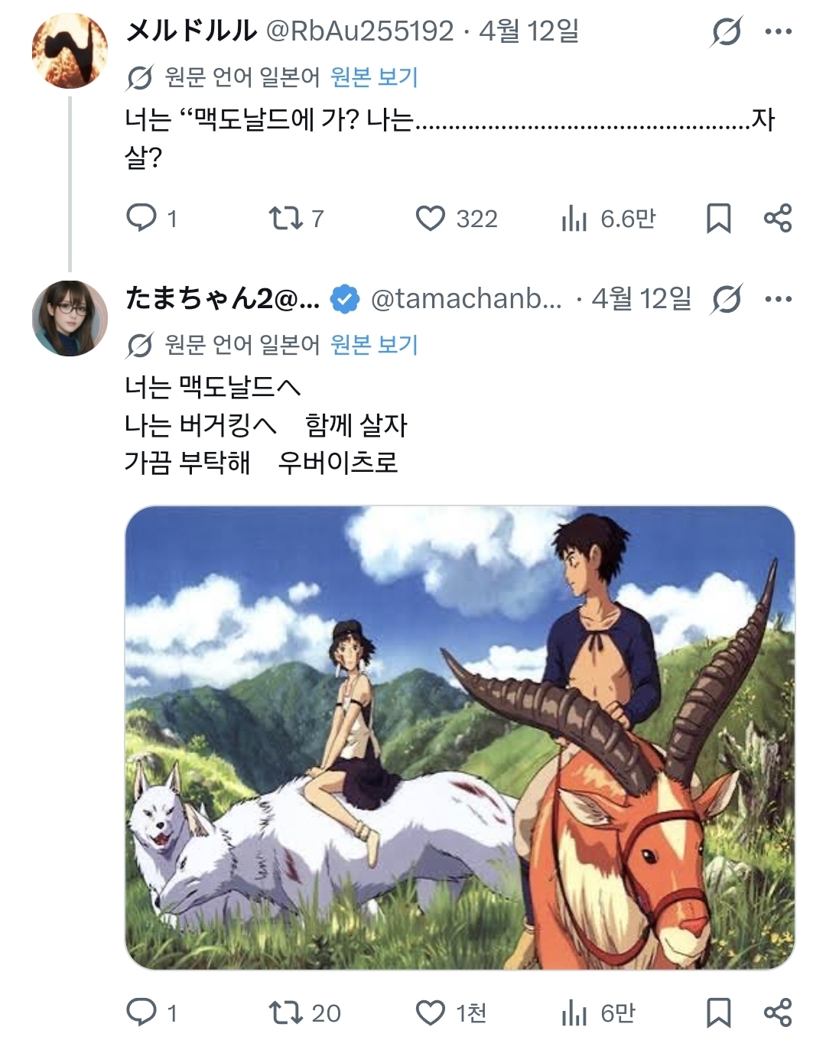This screenshot has width=826, height=1040.
Task: Like the メルドルル tweet
Action: tap(431, 219)
